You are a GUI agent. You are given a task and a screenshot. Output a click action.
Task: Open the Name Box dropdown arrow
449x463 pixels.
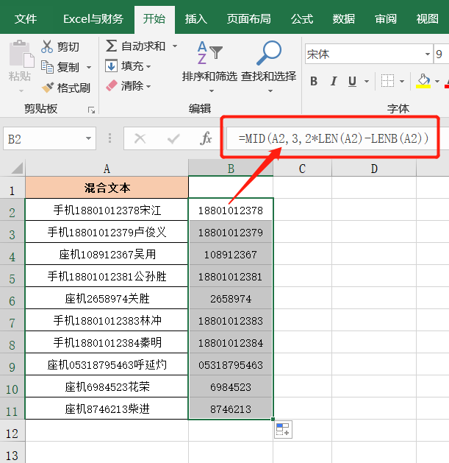(88, 138)
